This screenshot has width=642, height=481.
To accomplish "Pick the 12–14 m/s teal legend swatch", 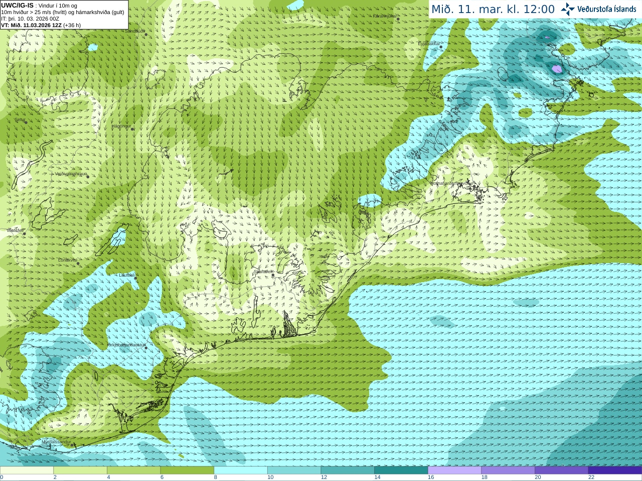I will (348, 470).
